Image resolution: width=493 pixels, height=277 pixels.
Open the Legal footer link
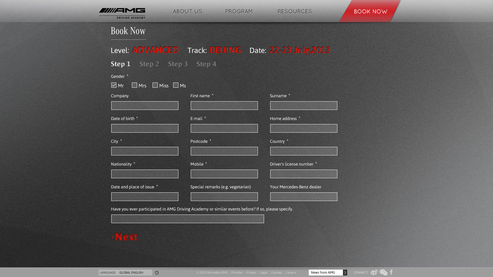(264, 273)
